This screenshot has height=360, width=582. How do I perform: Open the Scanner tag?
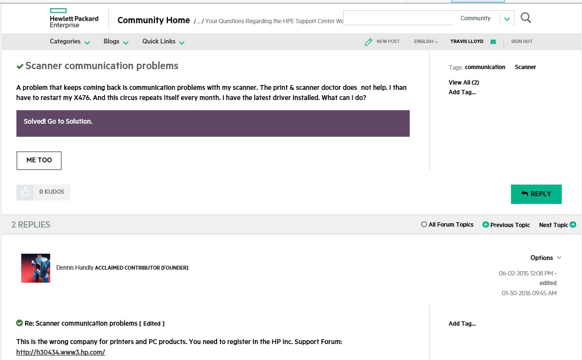click(x=526, y=67)
